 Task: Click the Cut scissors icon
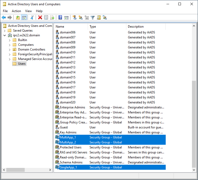coord(32,18)
